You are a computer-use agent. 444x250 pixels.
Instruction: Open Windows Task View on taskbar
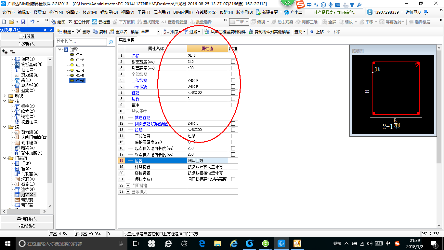[135, 243]
